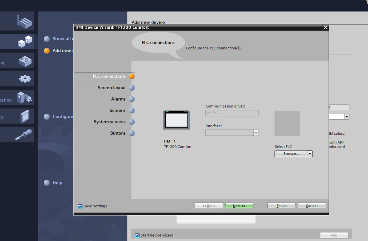Cancel the HMI Device Wizard
368x241 pixels.
click(312, 206)
